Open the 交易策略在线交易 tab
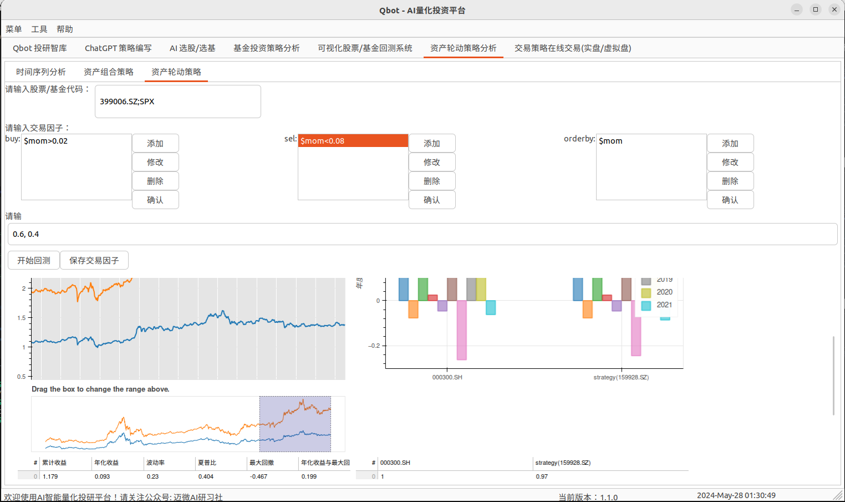 click(x=572, y=48)
